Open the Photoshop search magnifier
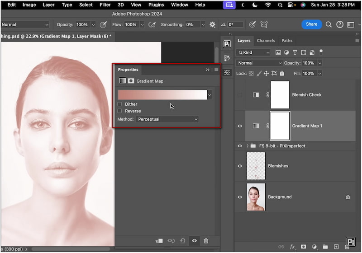The image size is (362, 253). point(329,24)
